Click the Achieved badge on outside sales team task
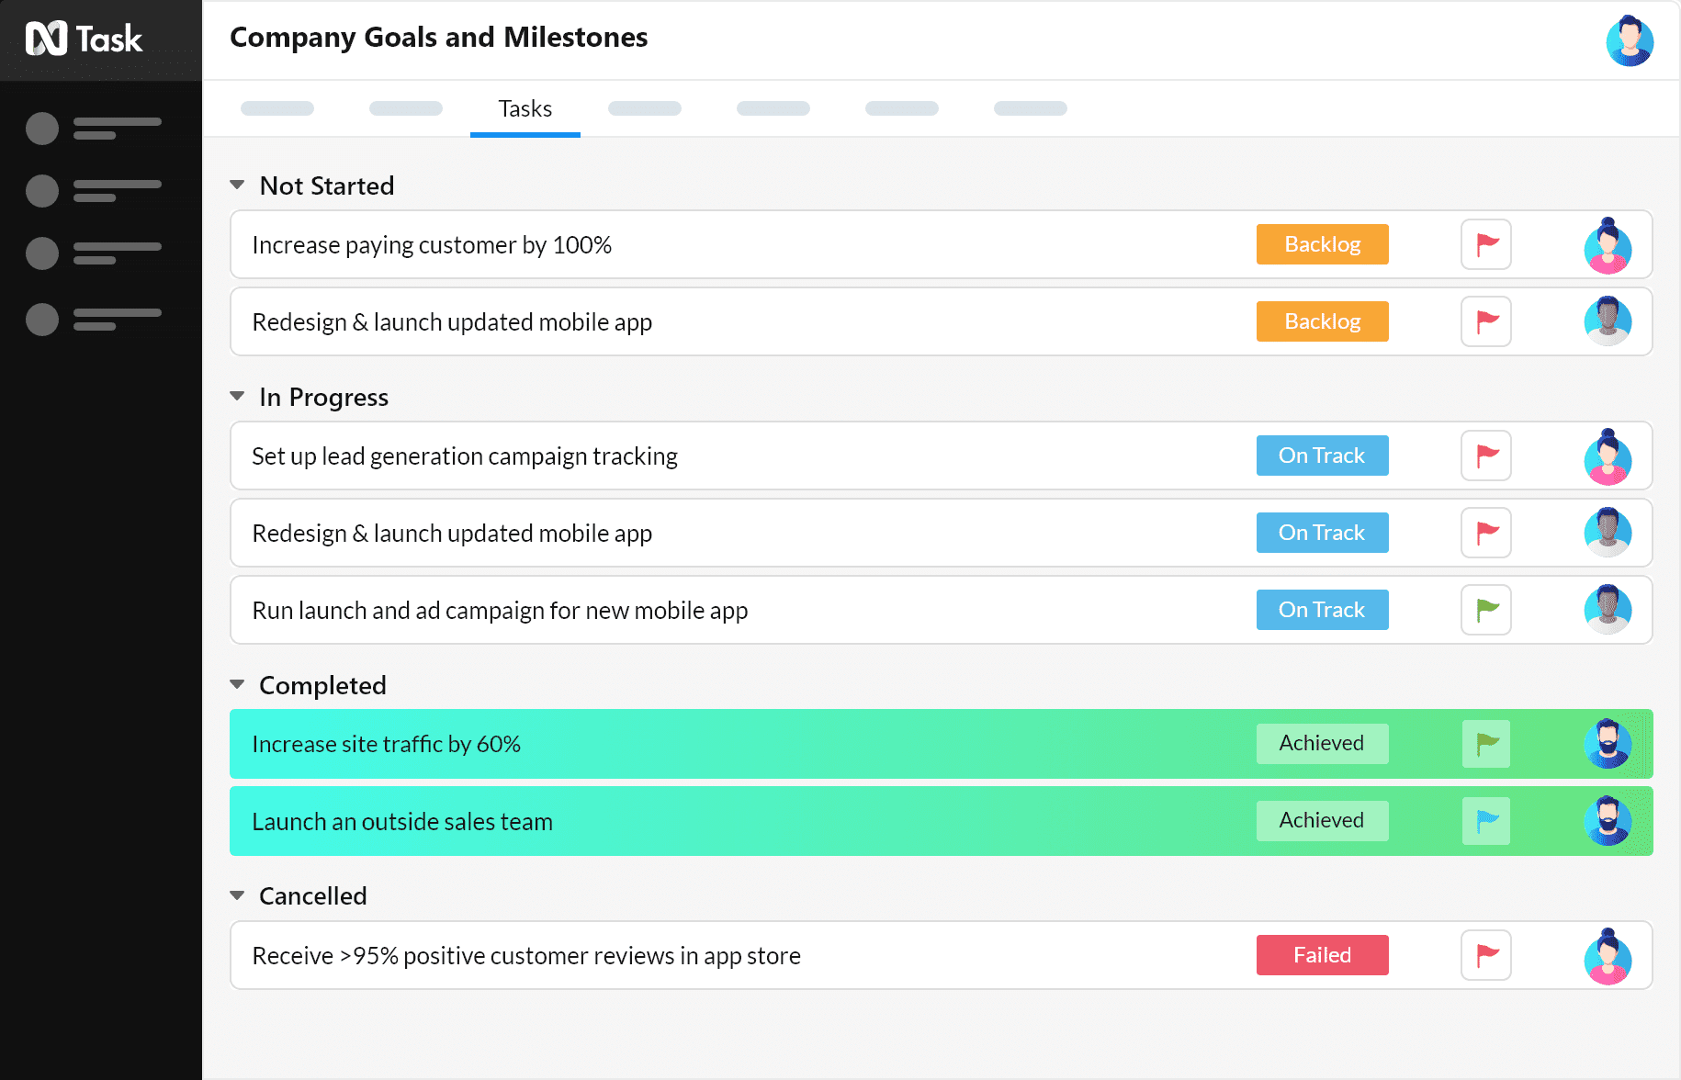 (1322, 820)
